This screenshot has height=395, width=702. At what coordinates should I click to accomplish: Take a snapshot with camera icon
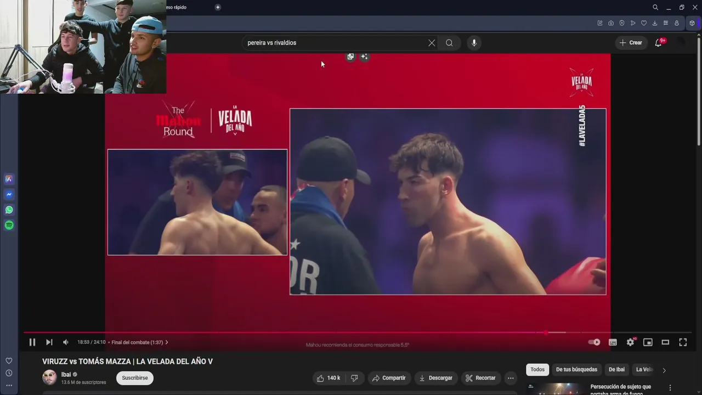click(611, 23)
